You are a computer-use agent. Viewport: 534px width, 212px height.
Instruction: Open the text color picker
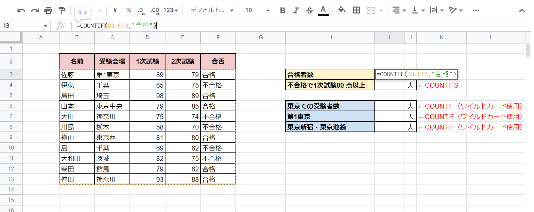pyautogui.click(x=323, y=10)
